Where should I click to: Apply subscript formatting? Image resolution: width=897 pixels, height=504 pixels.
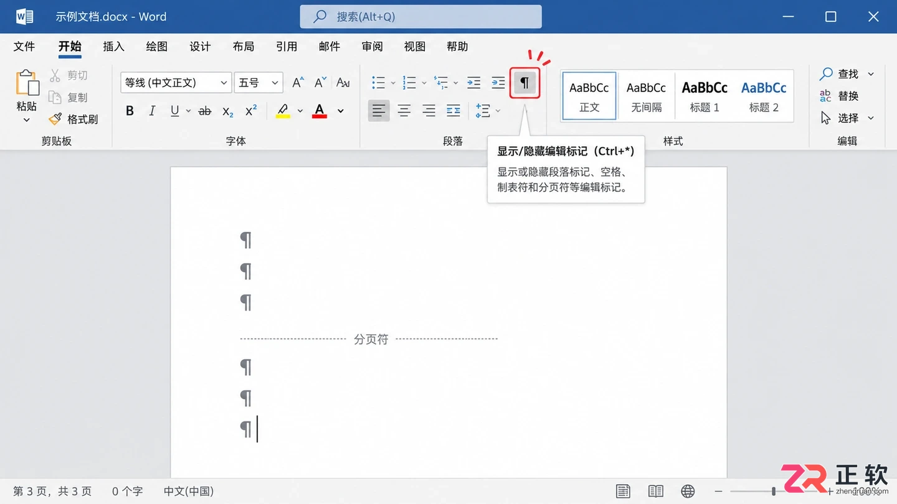tap(228, 111)
